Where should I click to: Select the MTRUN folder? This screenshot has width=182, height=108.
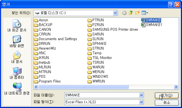(x=42, y=72)
